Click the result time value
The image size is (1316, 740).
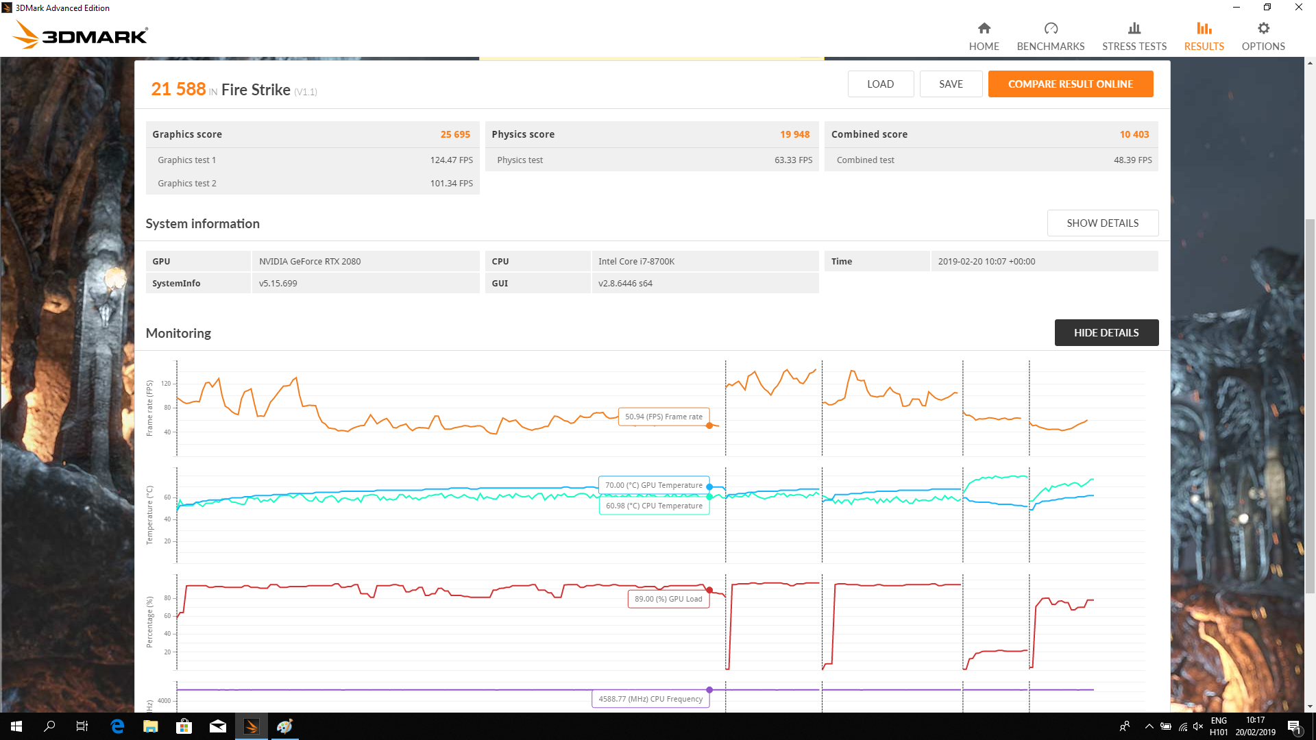coord(986,261)
